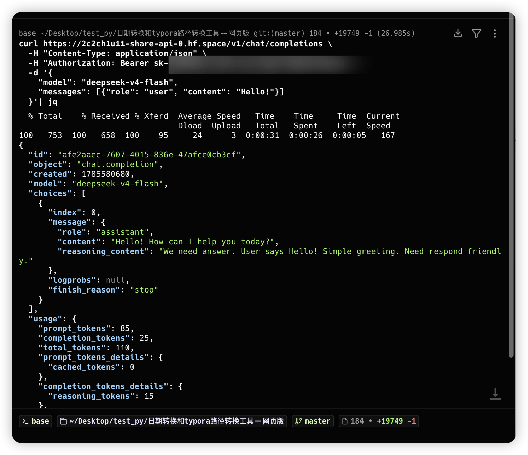Click the block header prompt line with 26.985s
Viewport: 528px width, 455px height.
click(217, 33)
